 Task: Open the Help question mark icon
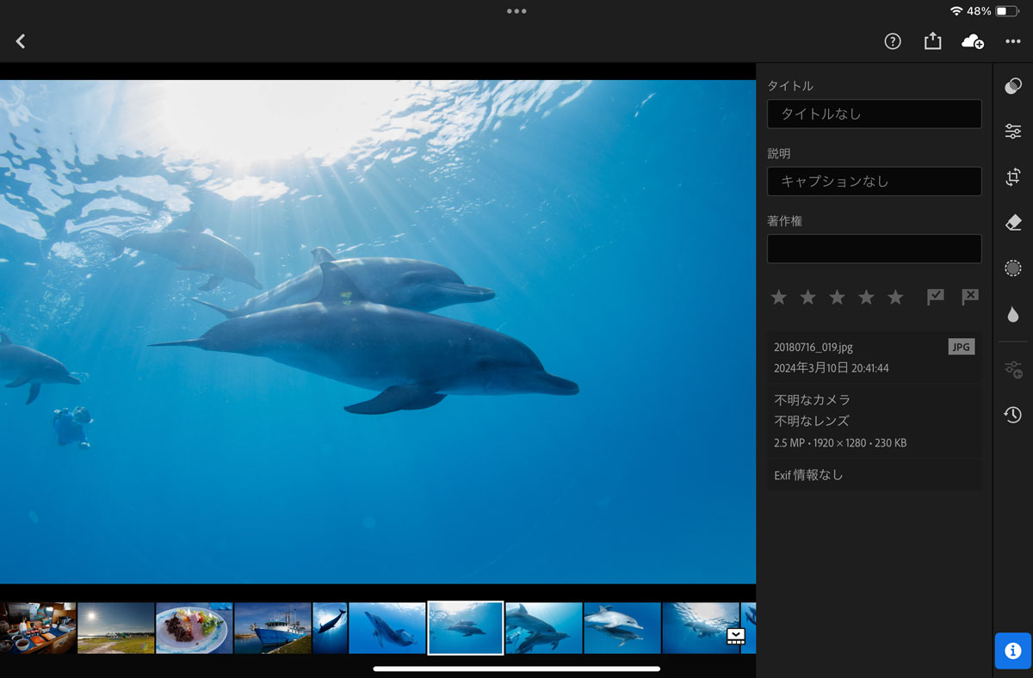(x=893, y=41)
